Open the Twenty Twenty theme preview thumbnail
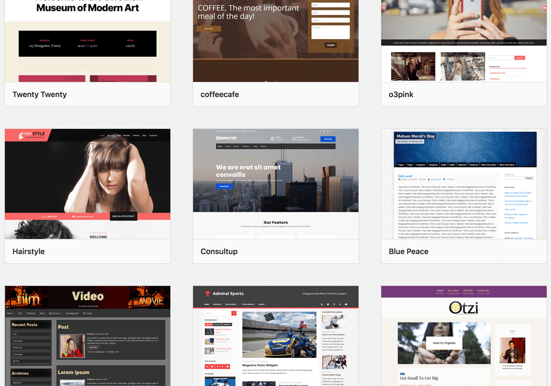The height and width of the screenshot is (386, 551). click(x=88, y=41)
